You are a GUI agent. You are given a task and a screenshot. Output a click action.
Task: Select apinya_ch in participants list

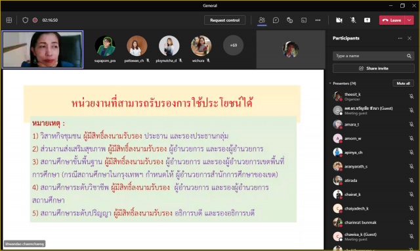click(x=373, y=152)
